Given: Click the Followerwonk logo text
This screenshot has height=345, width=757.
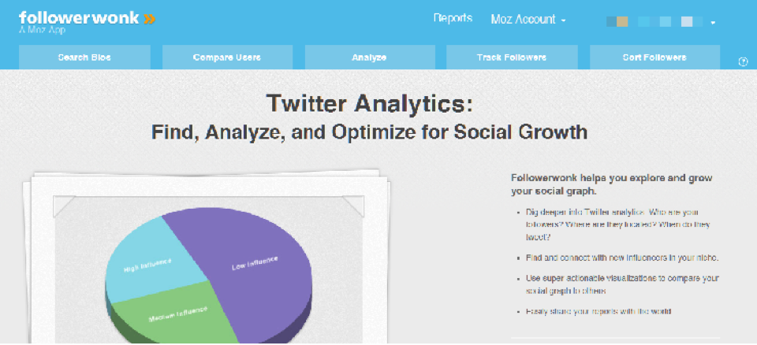Looking at the screenshot, I should pos(77,17).
